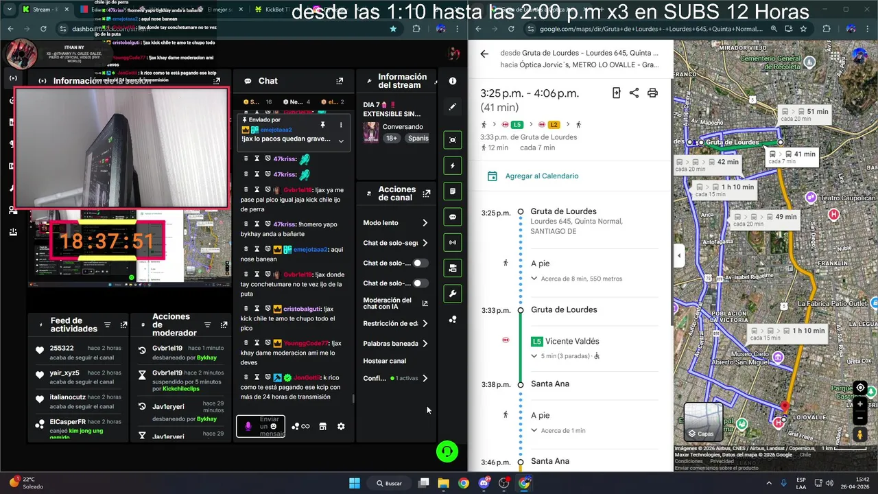Toggle the first Chat de solo switch
The image size is (878, 494).
tap(420, 263)
